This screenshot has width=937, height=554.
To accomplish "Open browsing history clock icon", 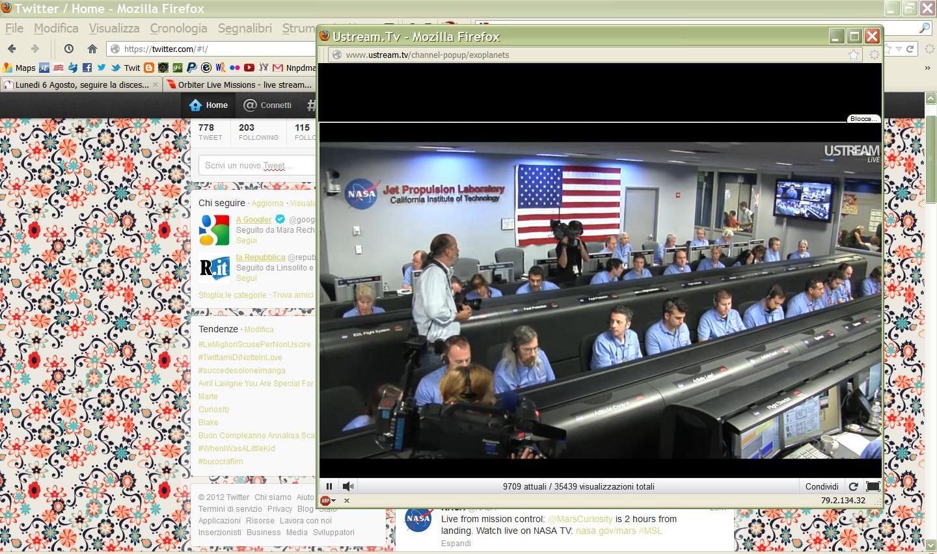I will (69, 49).
